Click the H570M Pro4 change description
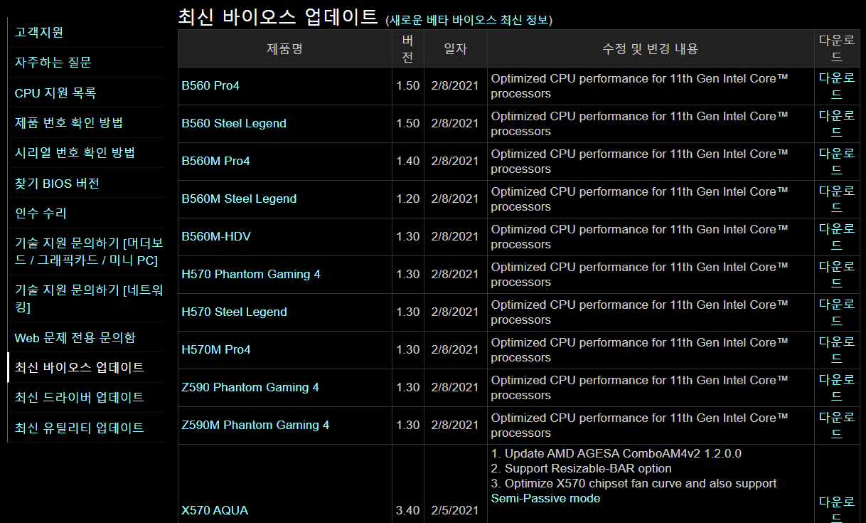Screen dimensions: 866x523 click(x=640, y=349)
